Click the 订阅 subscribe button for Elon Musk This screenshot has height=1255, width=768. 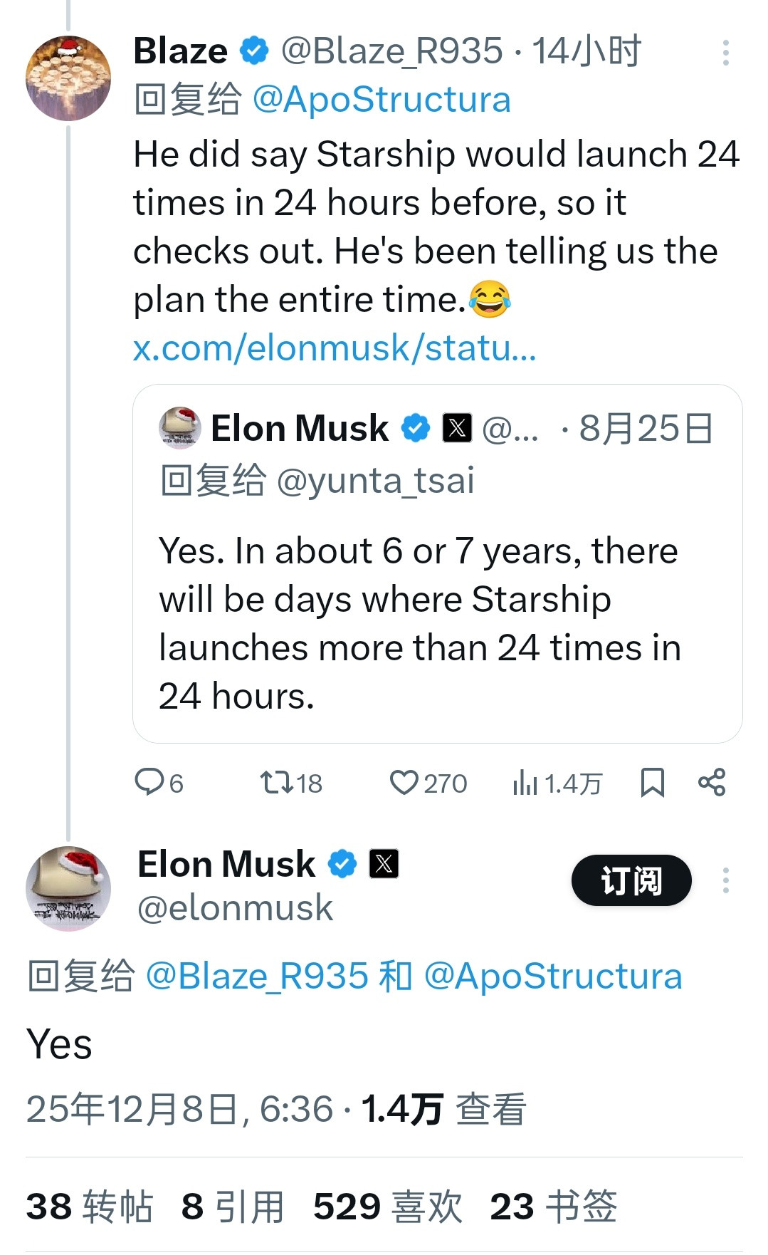pos(630,881)
